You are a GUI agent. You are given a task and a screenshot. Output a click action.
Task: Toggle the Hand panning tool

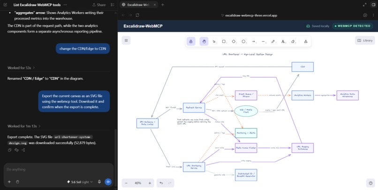(204, 42)
